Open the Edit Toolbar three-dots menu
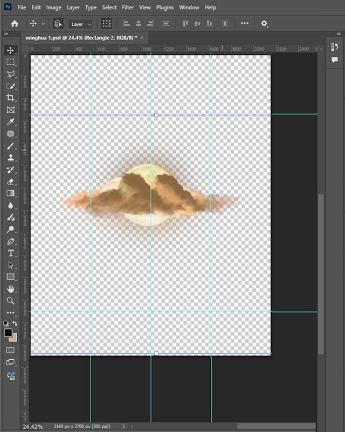 click(x=10, y=313)
